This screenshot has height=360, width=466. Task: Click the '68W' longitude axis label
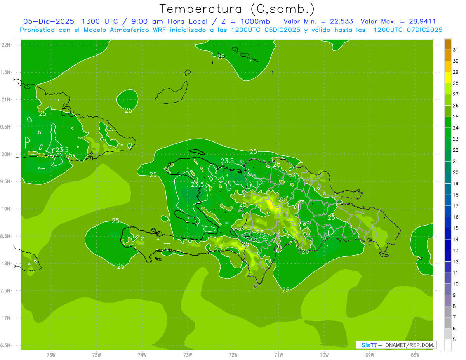pyautogui.click(x=415, y=355)
